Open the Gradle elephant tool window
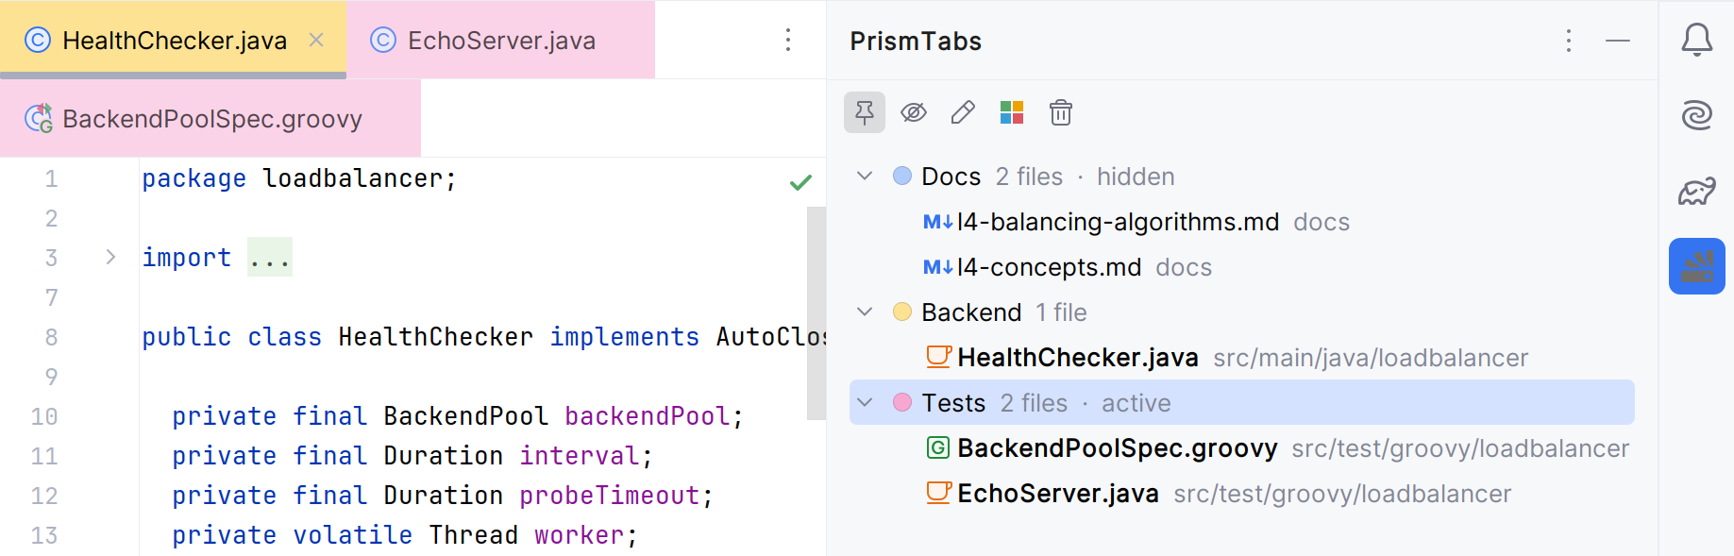Image resolution: width=1734 pixels, height=556 pixels. [1697, 191]
